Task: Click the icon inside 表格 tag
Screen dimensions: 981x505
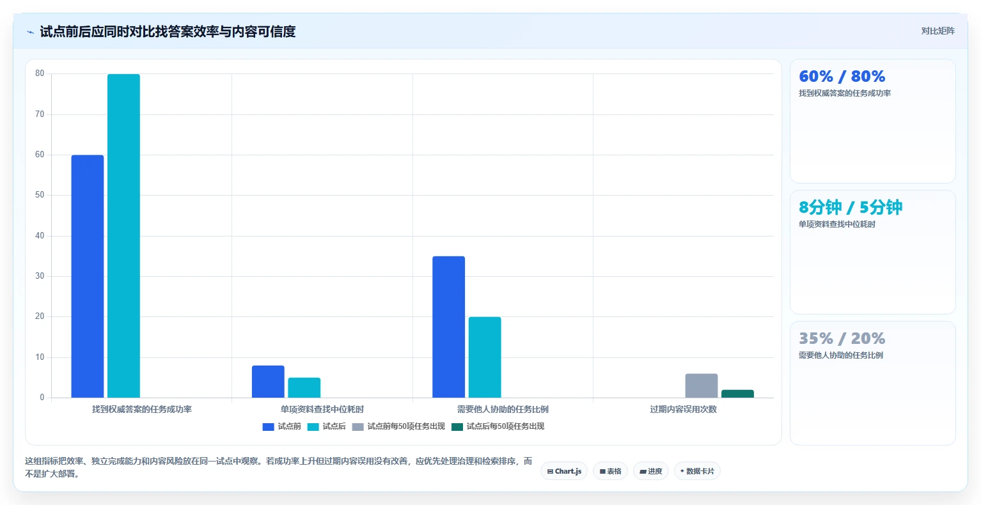Action: 602,471
